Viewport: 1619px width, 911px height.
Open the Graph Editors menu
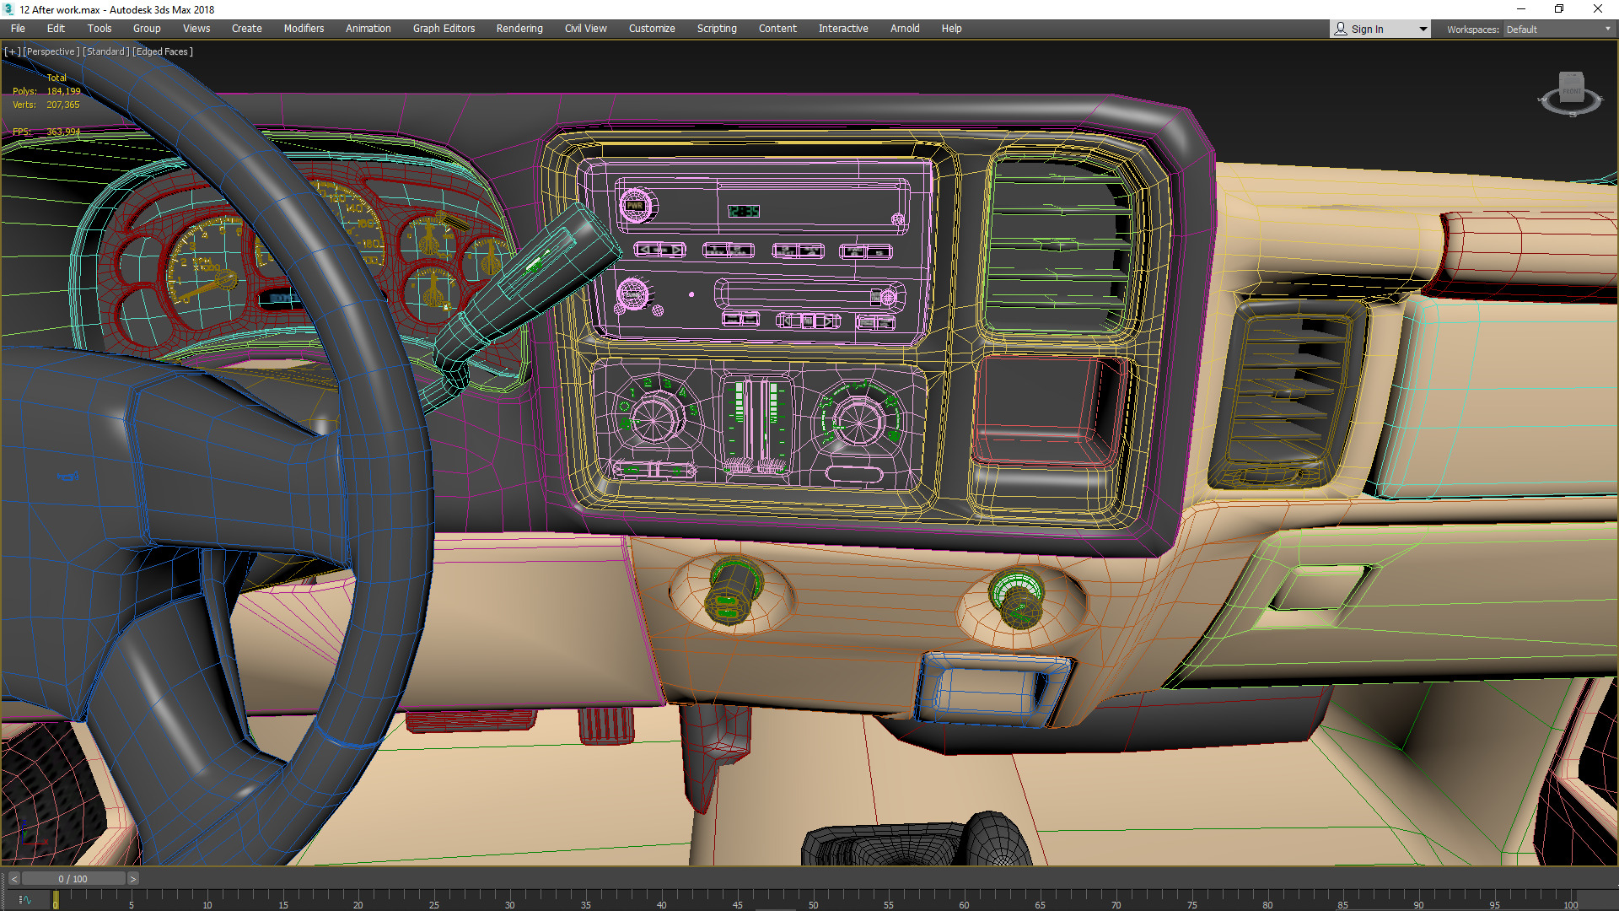click(444, 29)
